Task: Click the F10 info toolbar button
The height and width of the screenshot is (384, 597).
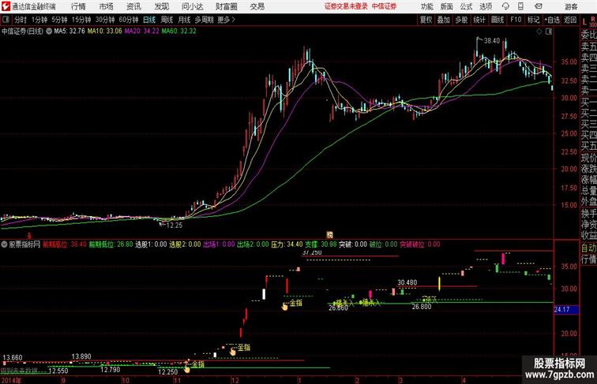Action: coord(516,20)
